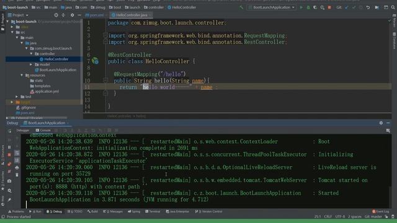The height and width of the screenshot is (223, 397).
Task: Open the Problems tool window
Action: 16,212
